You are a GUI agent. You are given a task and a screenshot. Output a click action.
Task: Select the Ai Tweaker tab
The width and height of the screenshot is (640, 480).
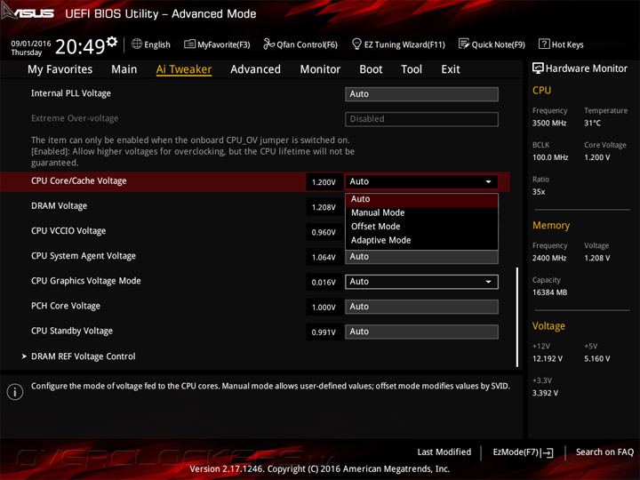coord(184,69)
